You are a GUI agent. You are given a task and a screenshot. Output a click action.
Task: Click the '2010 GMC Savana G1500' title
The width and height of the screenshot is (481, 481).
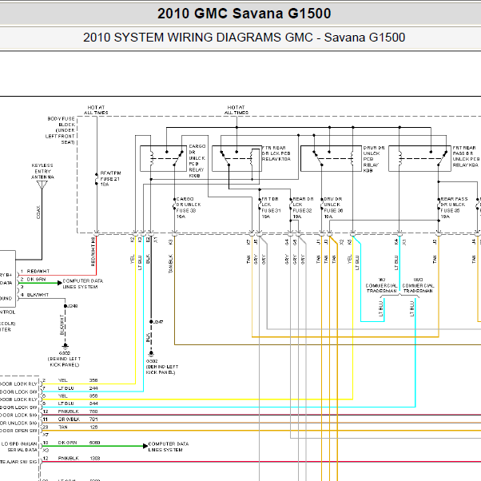pos(244,14)
